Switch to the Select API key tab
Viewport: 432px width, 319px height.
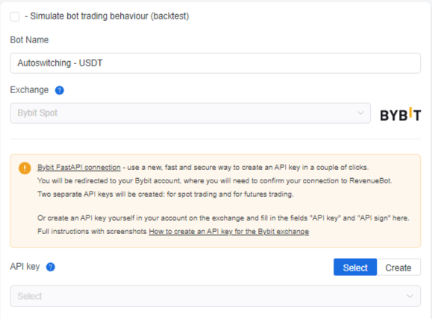355,268
